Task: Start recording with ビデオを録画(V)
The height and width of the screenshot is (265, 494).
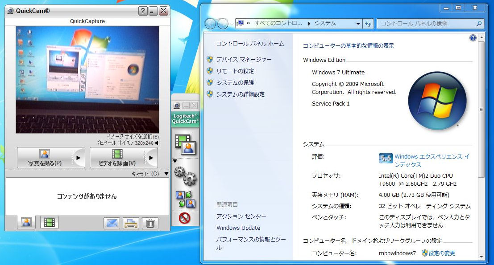Action: point(117,158)
